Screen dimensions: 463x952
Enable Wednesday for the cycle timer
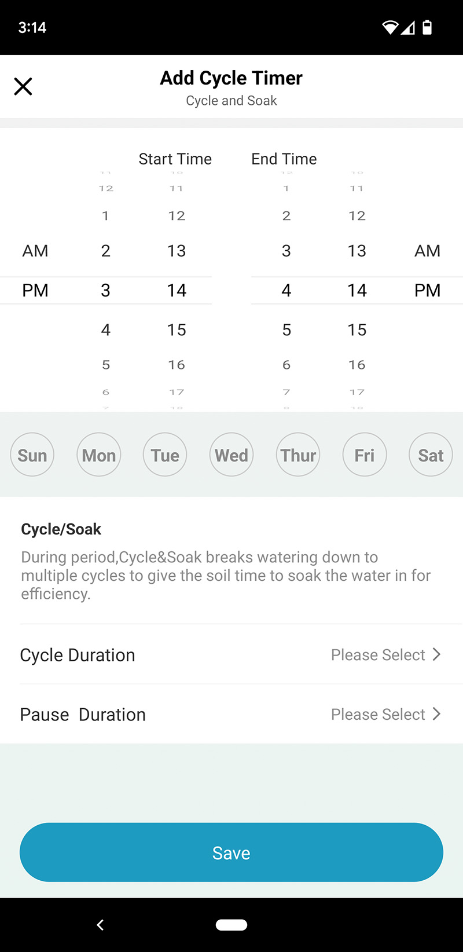click(231, 455)
